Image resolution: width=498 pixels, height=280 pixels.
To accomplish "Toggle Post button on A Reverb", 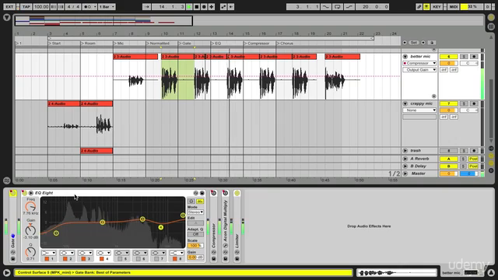I will [473, 159].
